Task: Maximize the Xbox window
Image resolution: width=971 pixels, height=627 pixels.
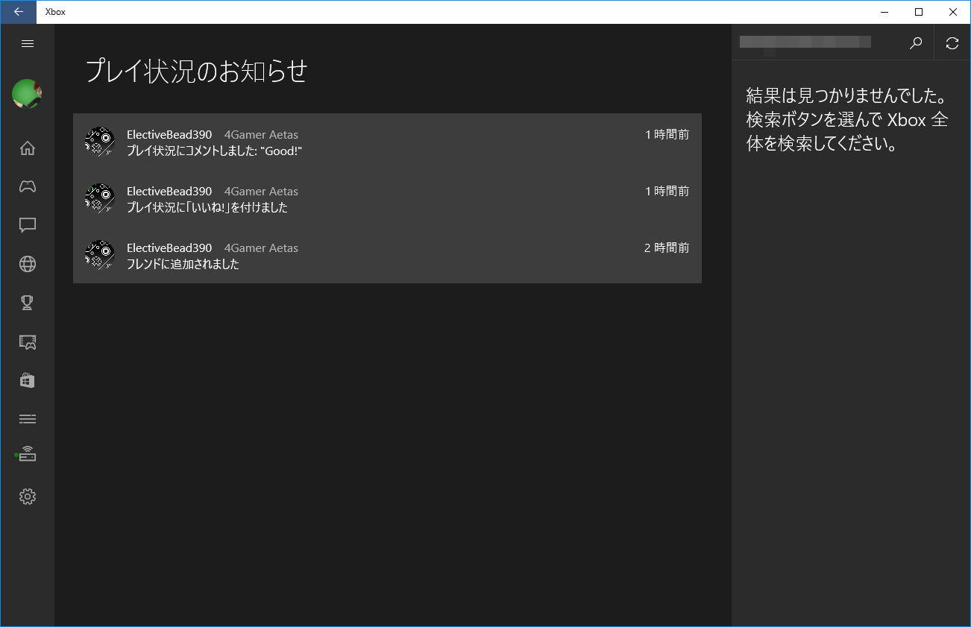Action: coord(919,12)
